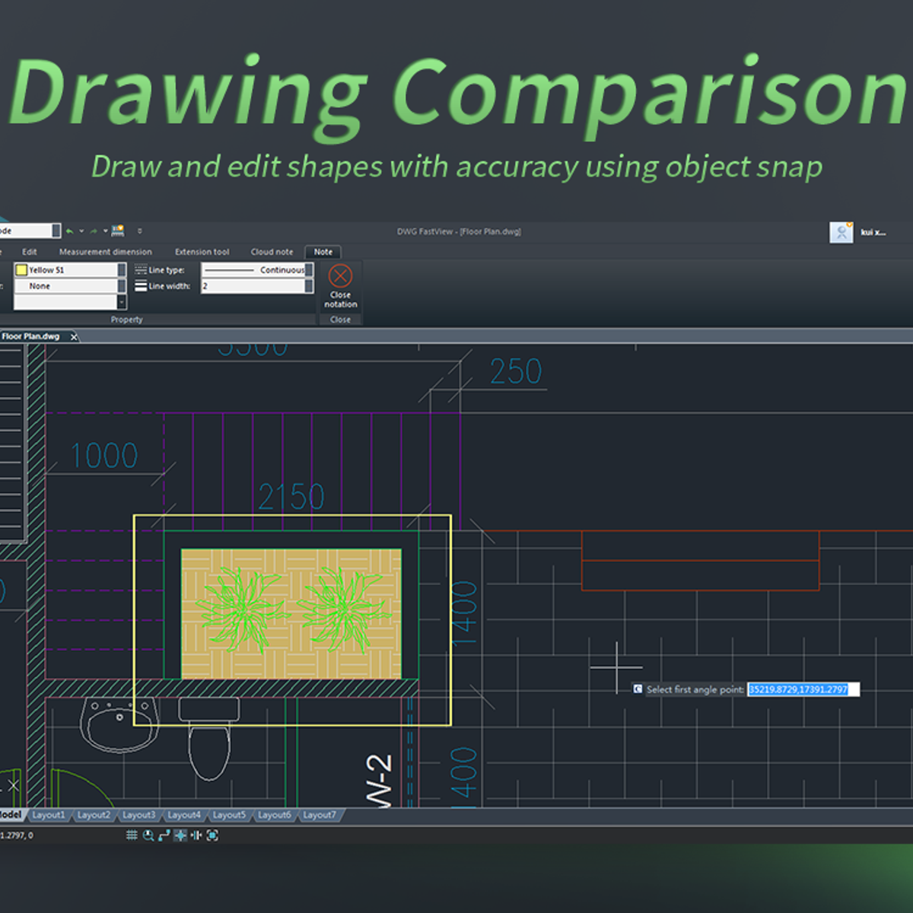
Task: Click the zoom magnifier icon in status bar
Action: [x=148, y=835]
